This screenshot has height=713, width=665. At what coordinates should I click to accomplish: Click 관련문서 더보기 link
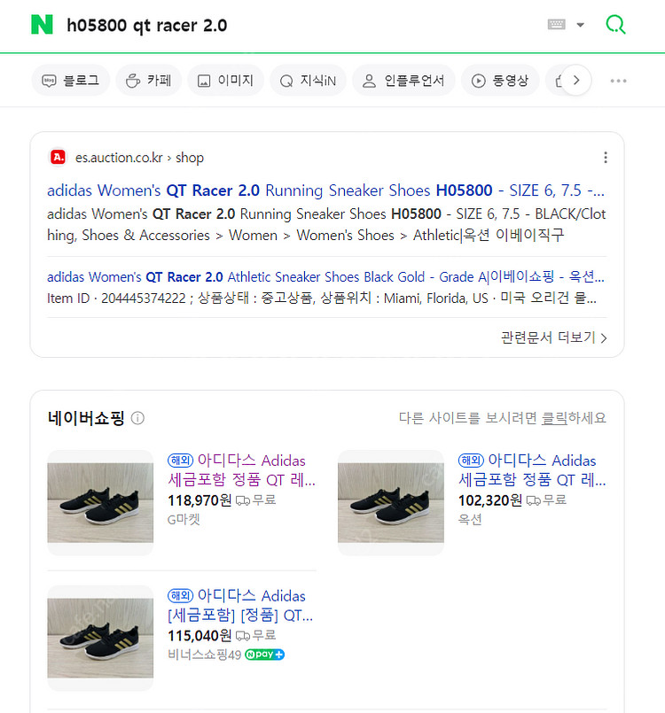click(553, 337)
